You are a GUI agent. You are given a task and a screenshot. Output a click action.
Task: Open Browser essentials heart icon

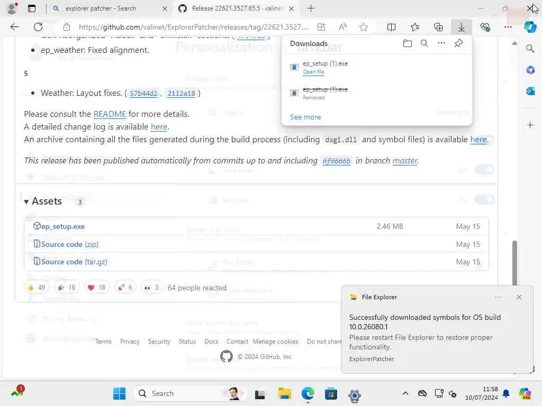[x=485, y=27]
